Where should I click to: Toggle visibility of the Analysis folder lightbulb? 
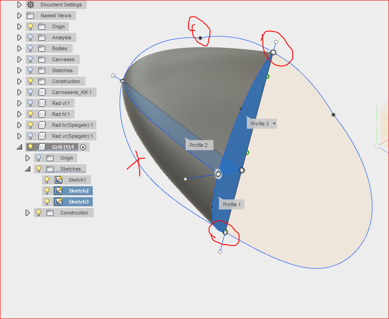point(29,37)
